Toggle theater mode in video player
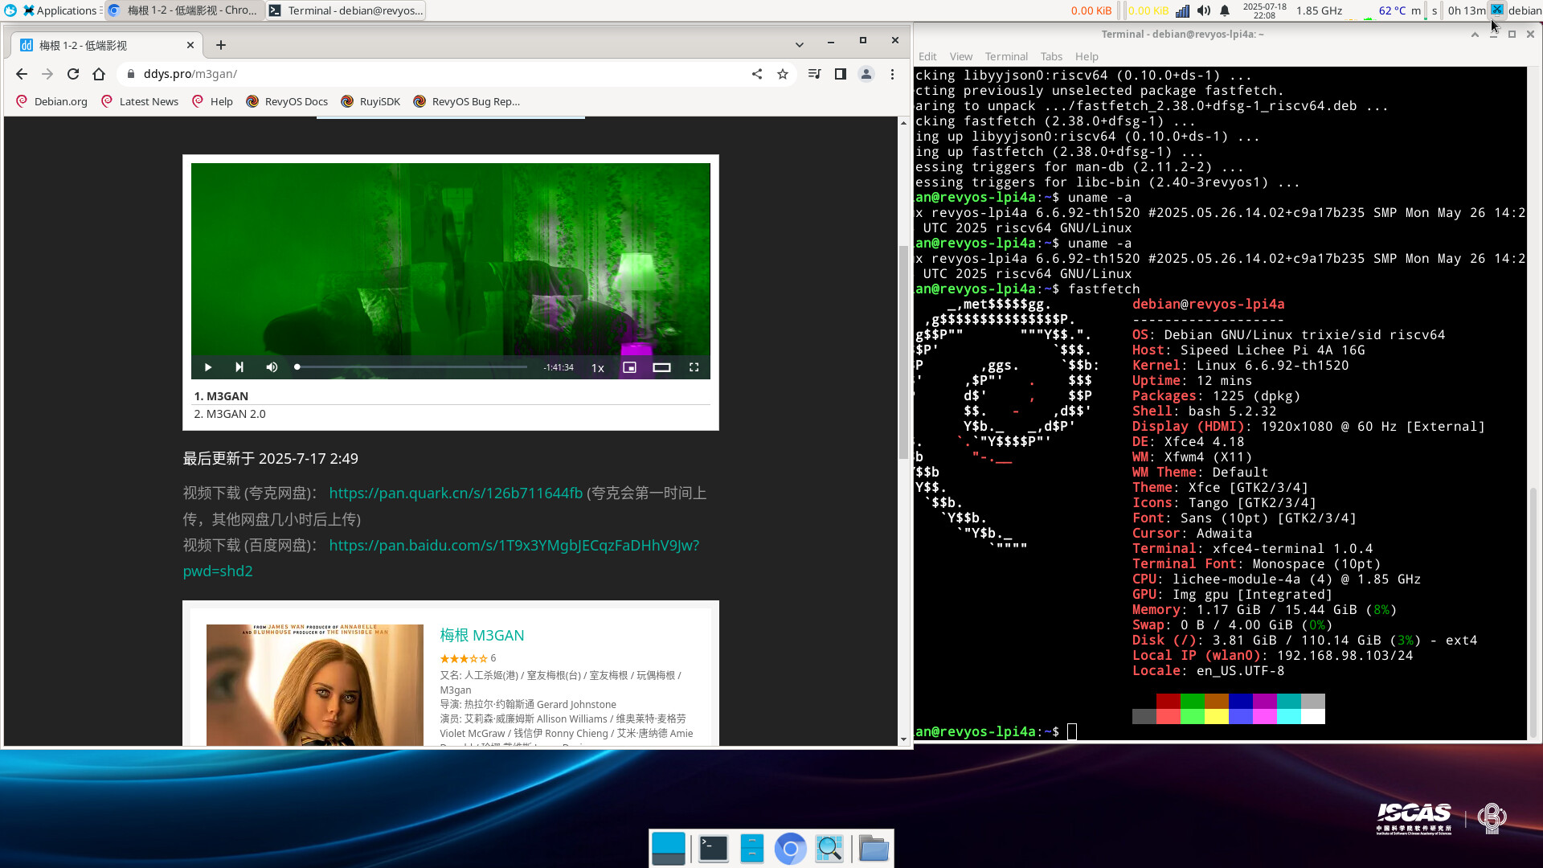The width and height of the screenshot is (1543, 868). (x=661, y=367)
